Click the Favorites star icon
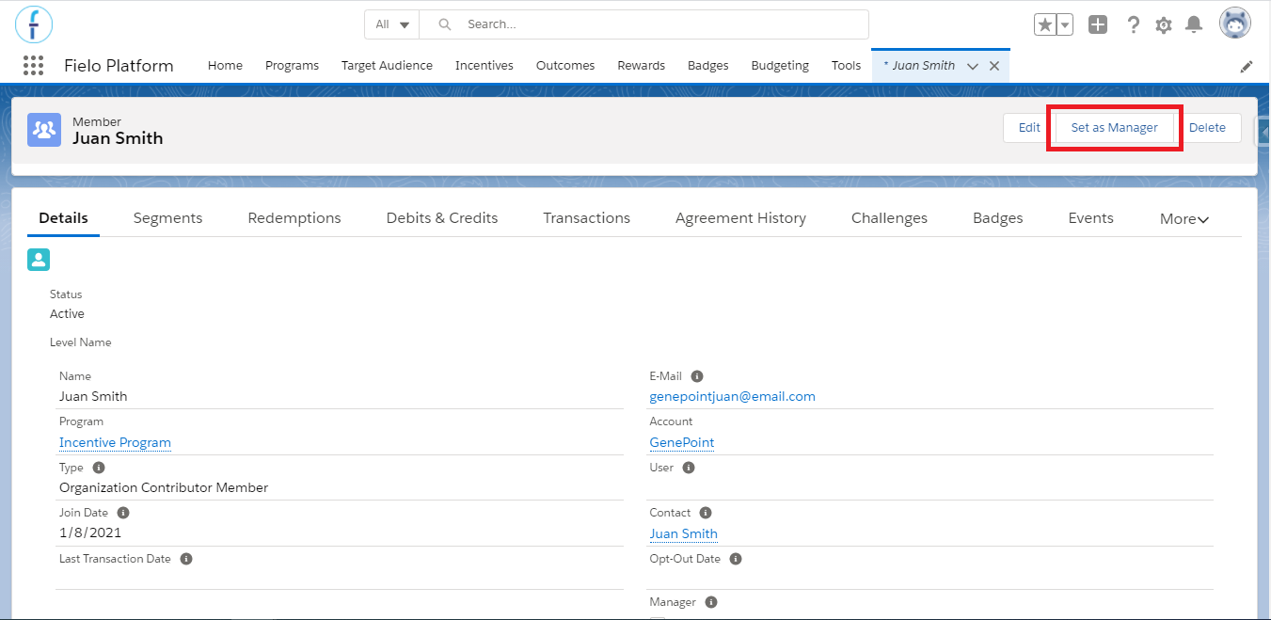This screenshot has width=1271, height=620. coord(1045,24)
